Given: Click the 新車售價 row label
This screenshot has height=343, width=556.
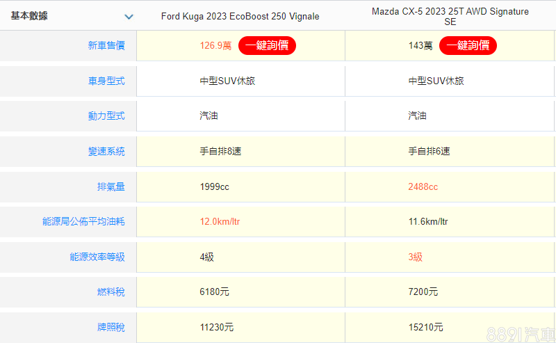Looking at the screenshot, I should [106, 46].
